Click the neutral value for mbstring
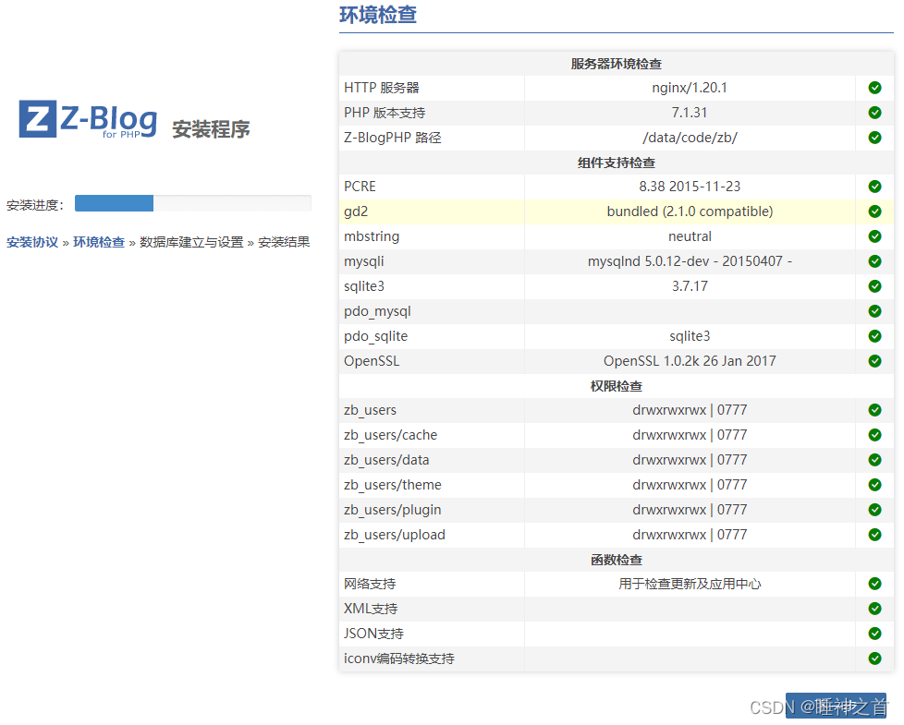This screenshot has width=904, height=725. click(x=690, y=236)
